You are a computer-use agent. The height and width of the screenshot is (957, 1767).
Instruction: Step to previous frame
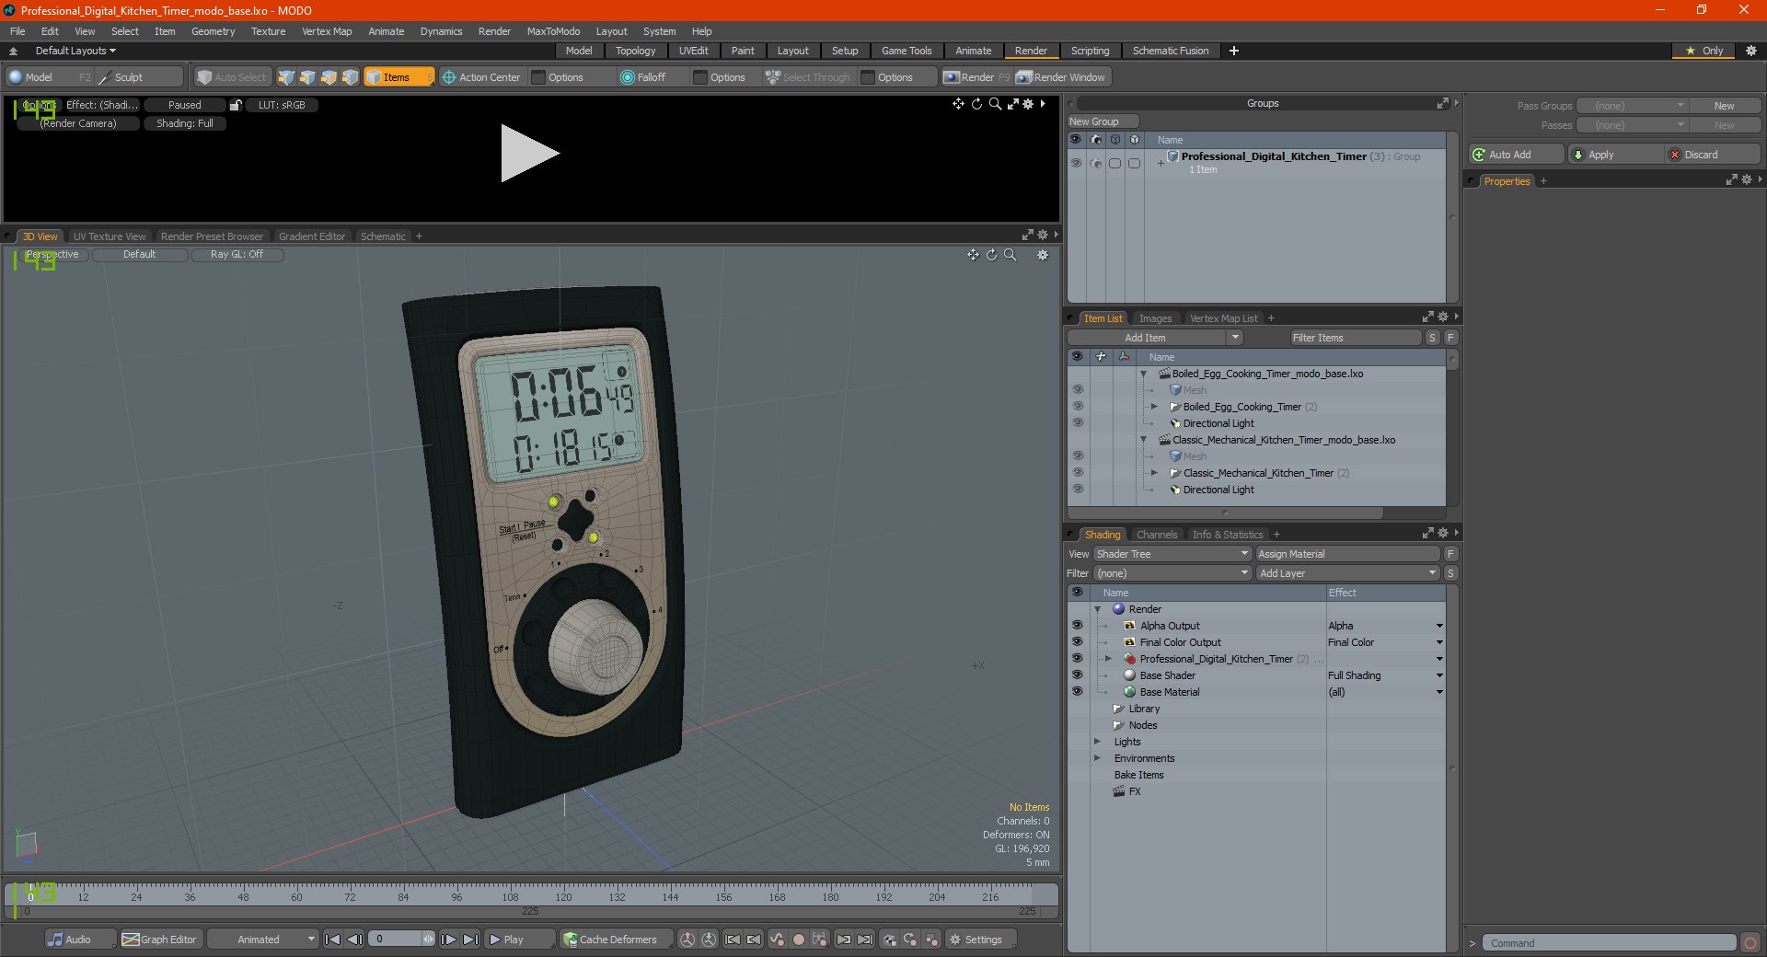pyautogui.click(x=354, y=940)
